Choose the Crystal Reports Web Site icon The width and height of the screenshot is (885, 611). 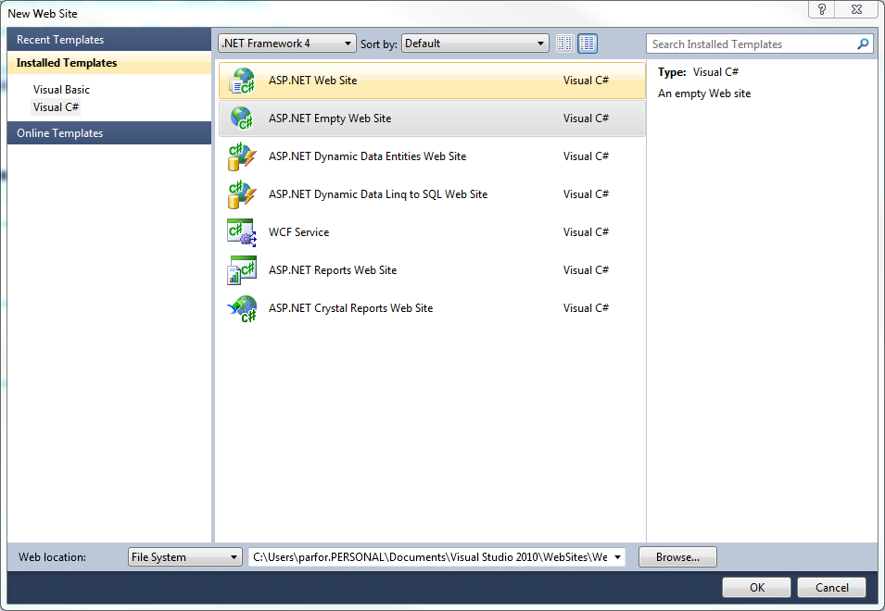[x=242, y=308]
